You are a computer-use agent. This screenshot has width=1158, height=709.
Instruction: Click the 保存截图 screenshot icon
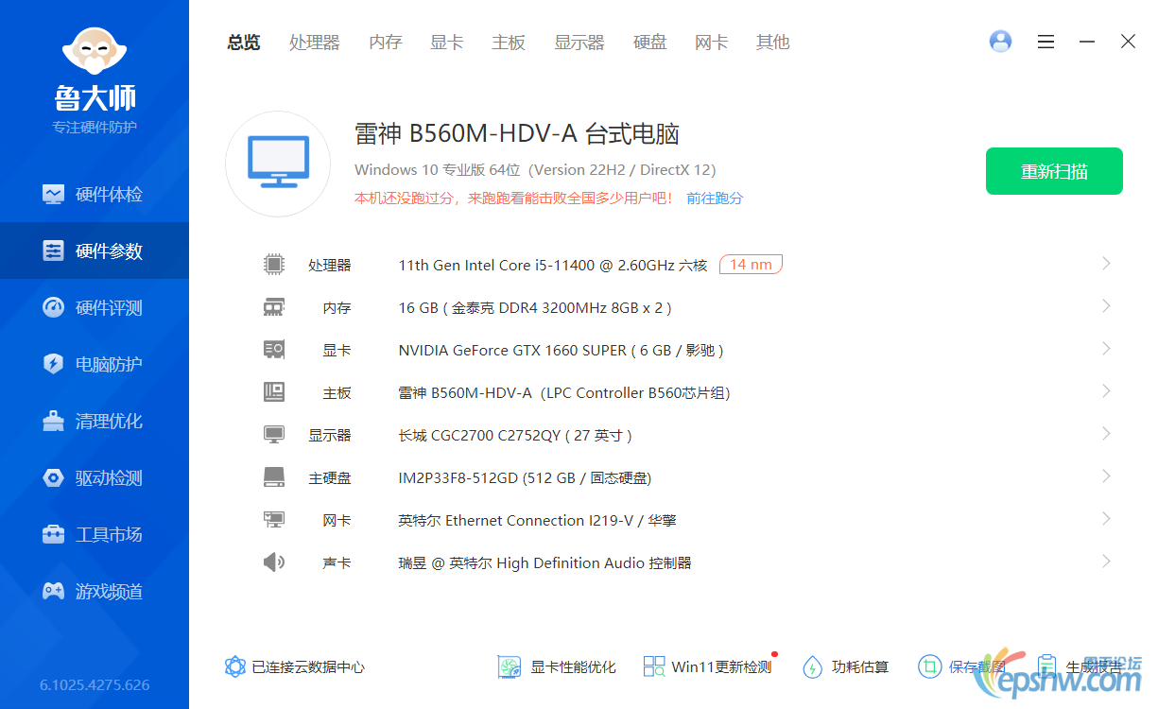tap(929, 666)
